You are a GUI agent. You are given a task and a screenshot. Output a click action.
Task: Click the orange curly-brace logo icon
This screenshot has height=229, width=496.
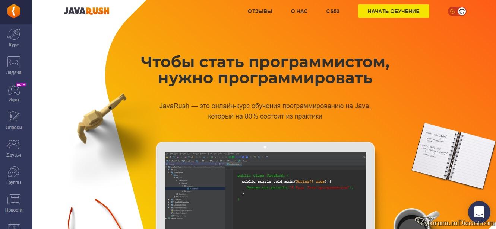pyautogui.click(x=14, y=11)
